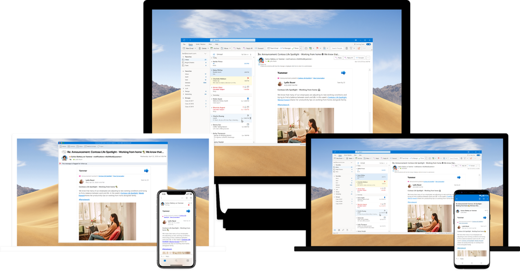The image size is (520, 271).
Task: Open the Home ribbon tab on the large monitor
Action: point(191,44)
